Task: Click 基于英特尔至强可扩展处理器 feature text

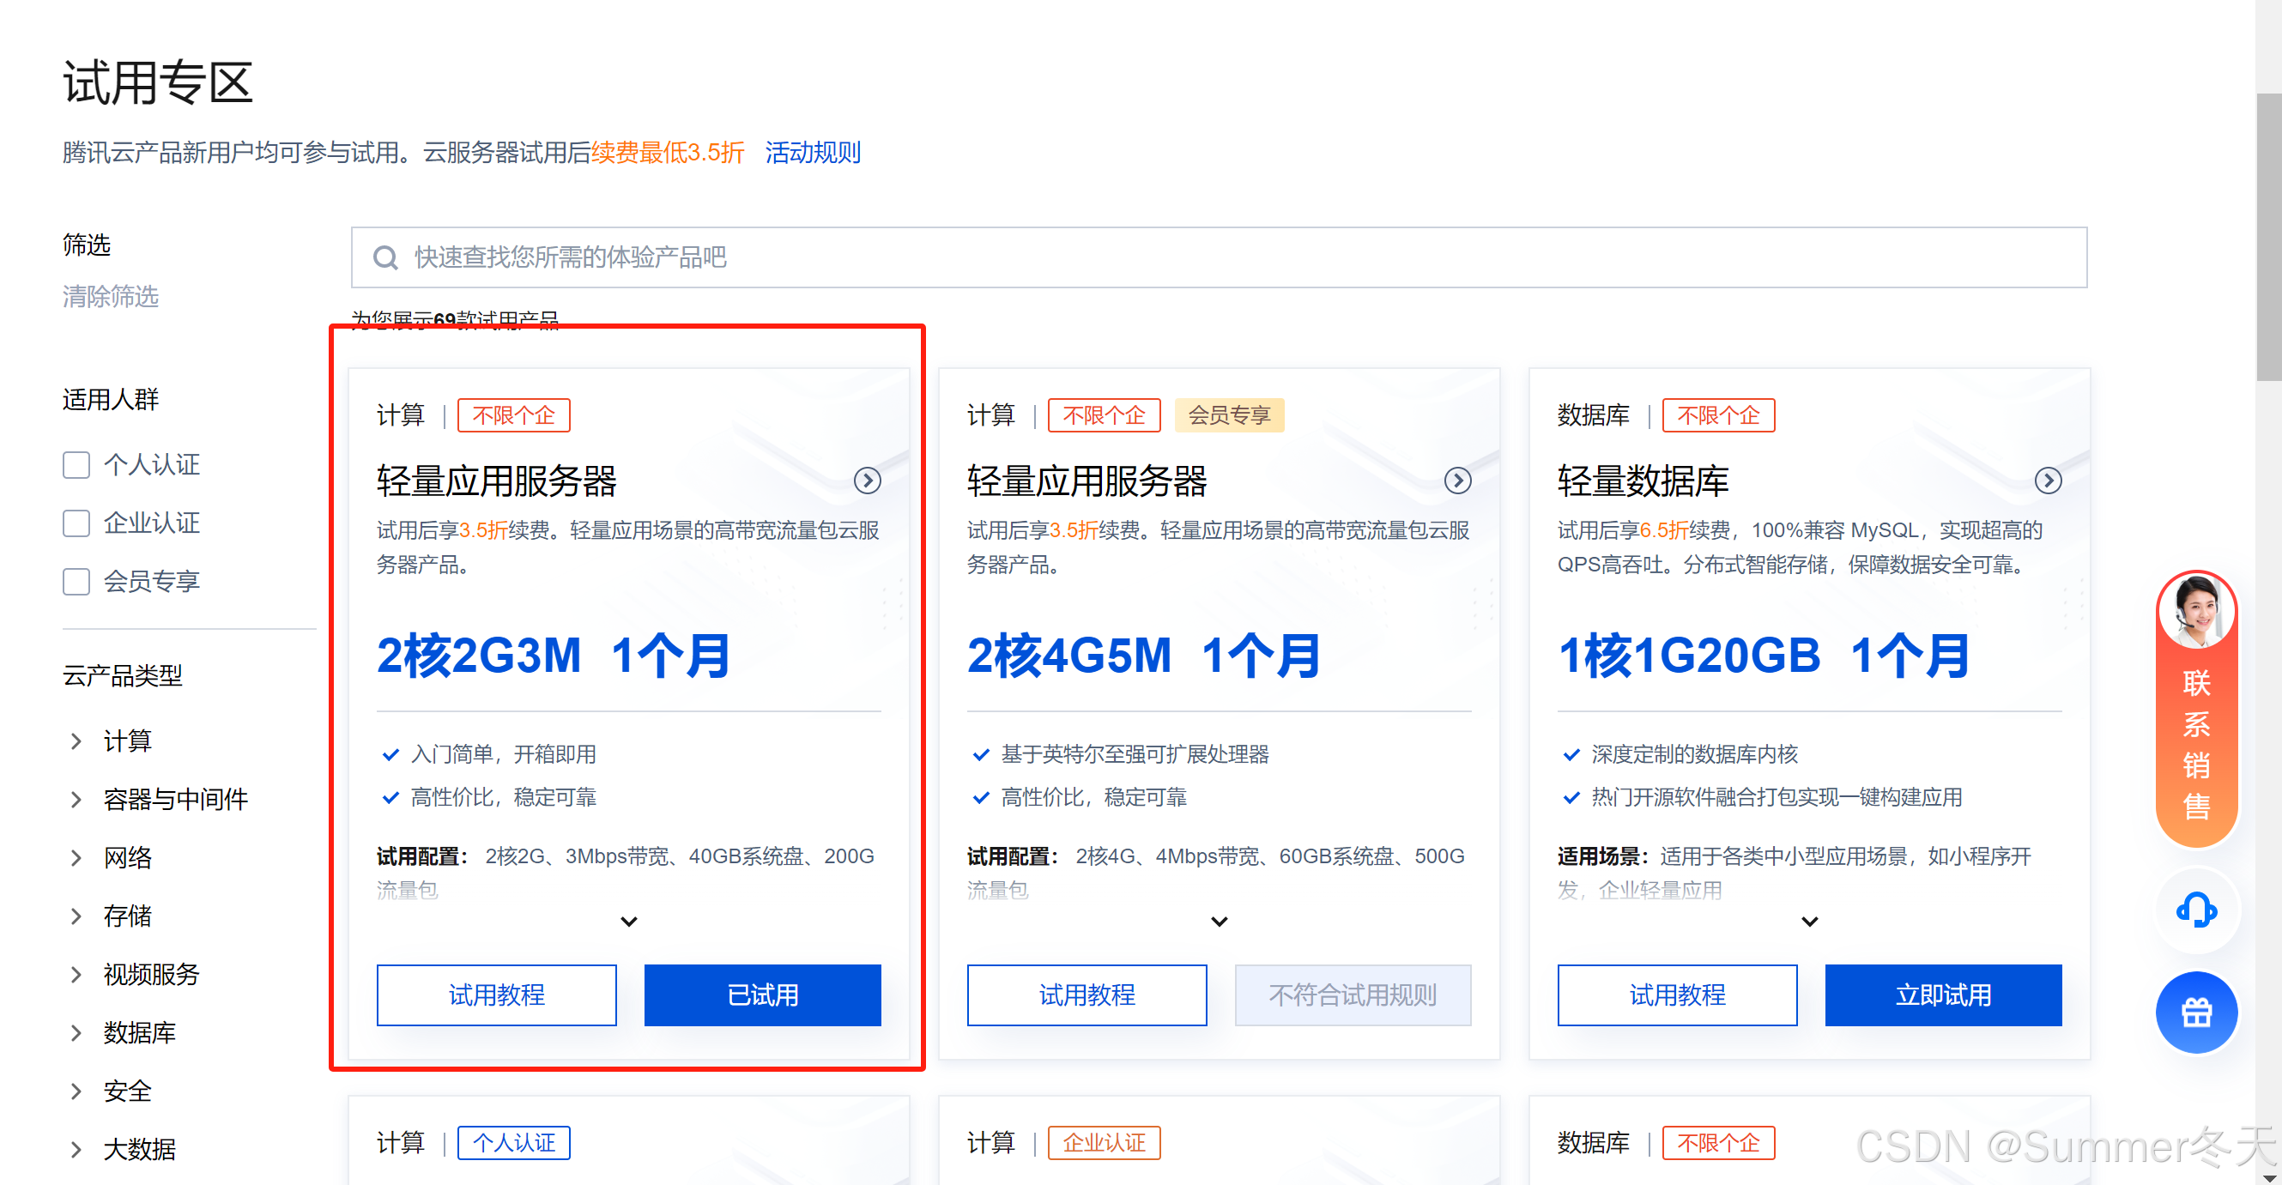Action: point(1135,754)
